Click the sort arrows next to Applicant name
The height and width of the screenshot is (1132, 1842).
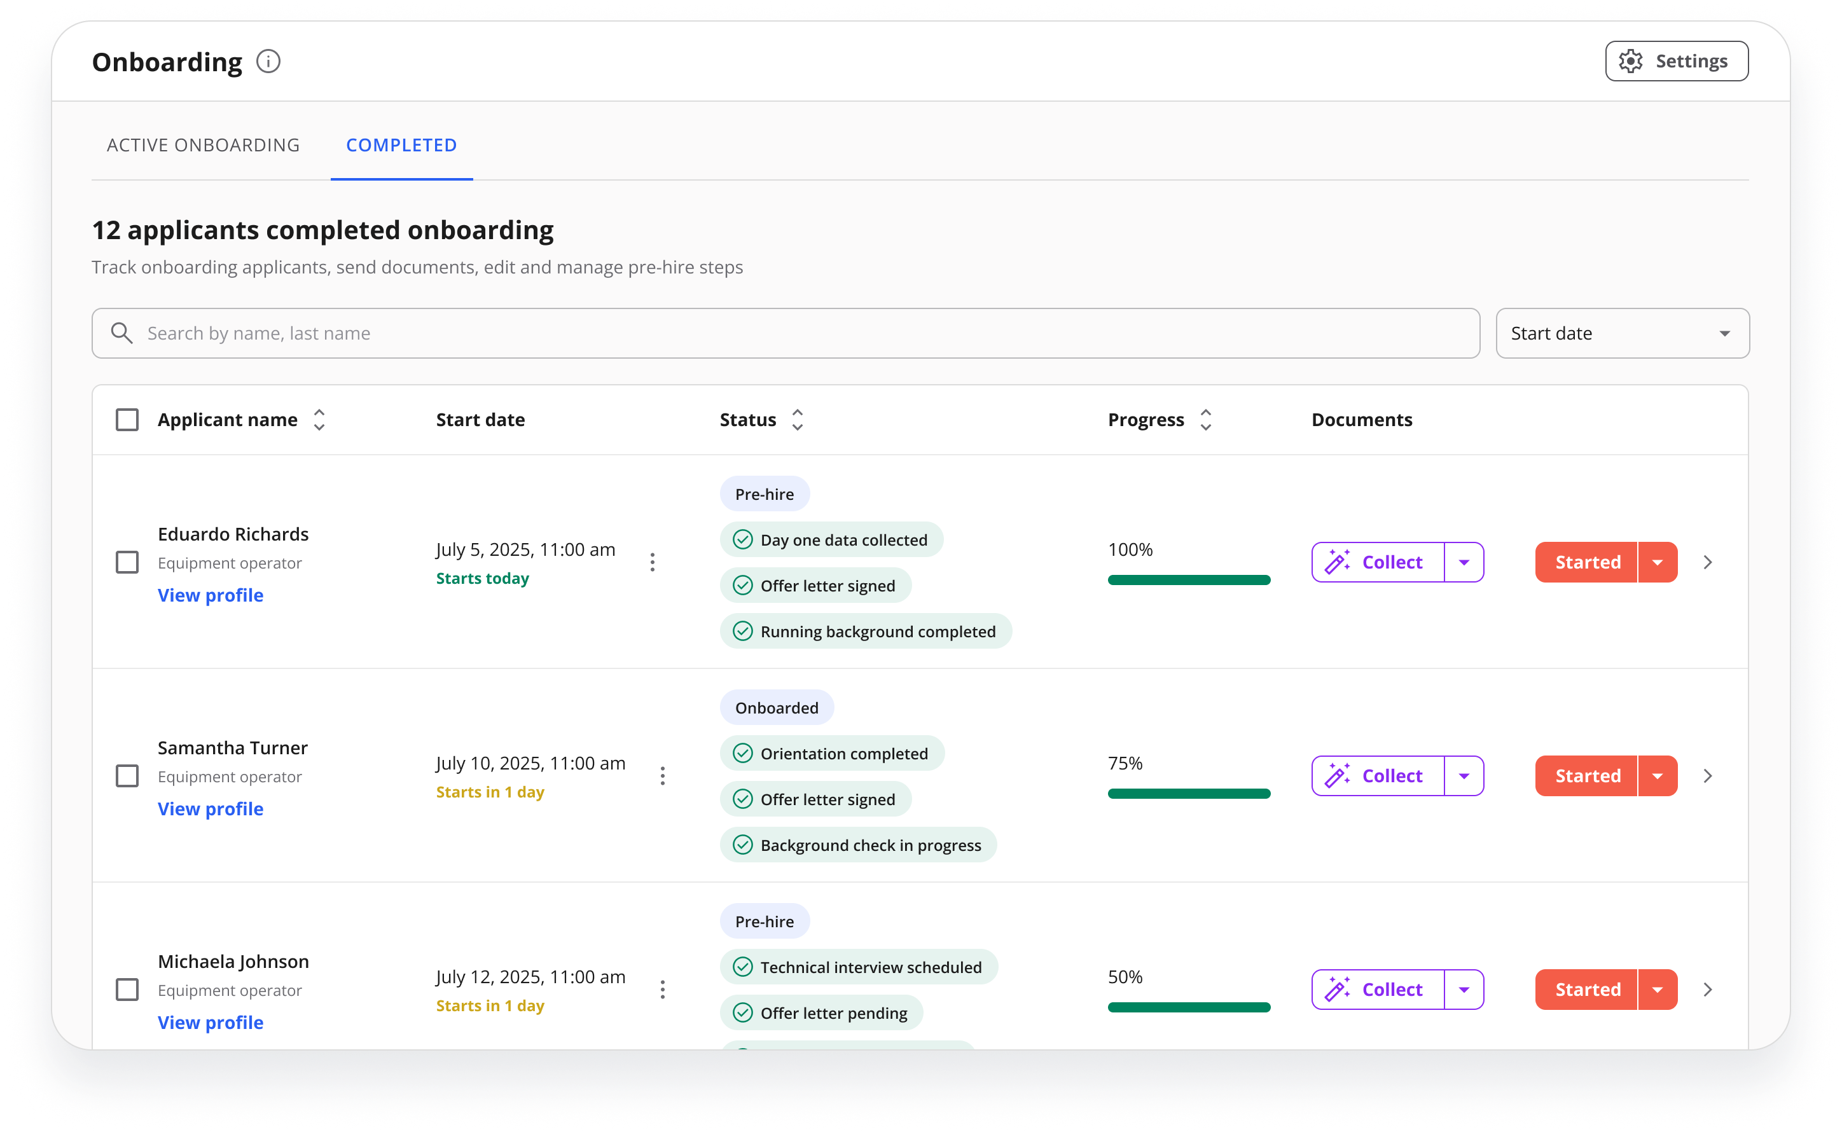click(319, 420)
